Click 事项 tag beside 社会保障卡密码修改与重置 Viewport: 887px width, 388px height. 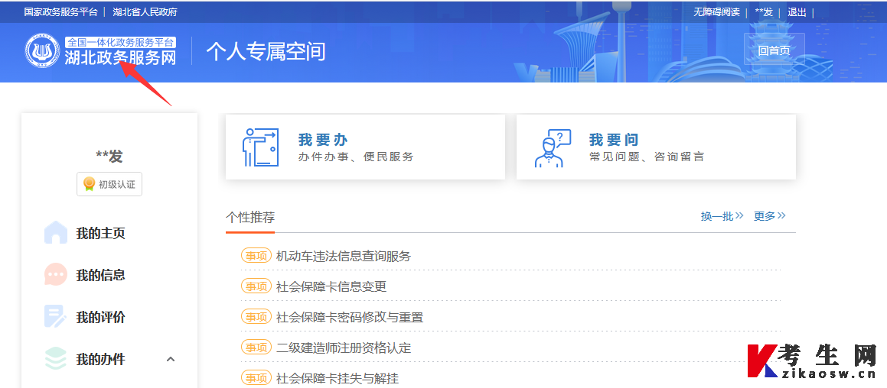click(x=256, y=317)
